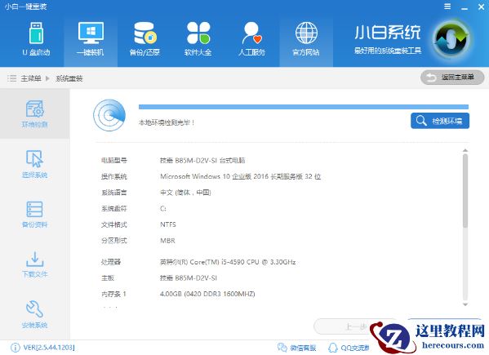Image resolution: width=489 pixels, height=355 pixels.
Task: Select the MBR partition value
Action: click(x=167, y=241)
